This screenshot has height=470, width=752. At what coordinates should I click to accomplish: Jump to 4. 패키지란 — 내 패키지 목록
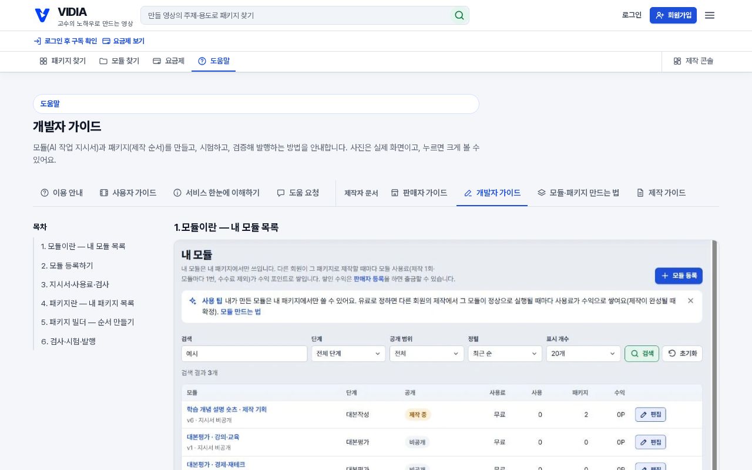88,303
